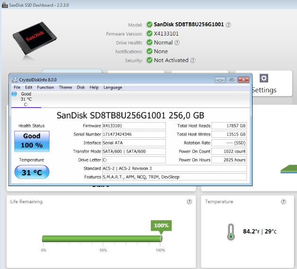Open the Function menu
297x269 pixels.
click(x=45, y=87)
